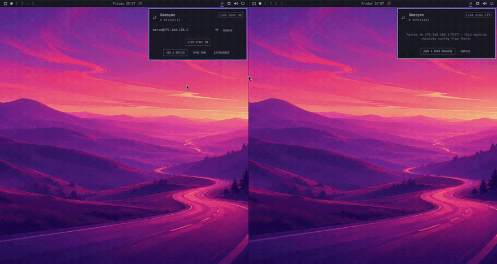Screen dimensions: 497x264
Task: Open the Omasync tray icon on left screen
Action: 222,3
